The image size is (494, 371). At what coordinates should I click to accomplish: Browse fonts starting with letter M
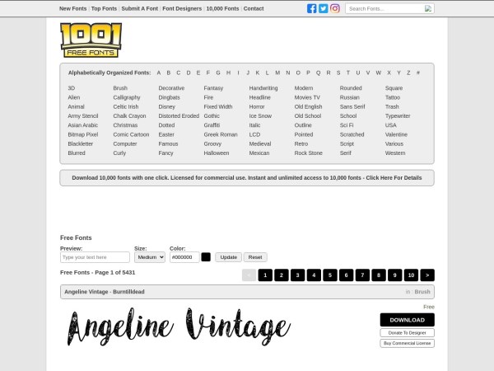[277, 73]
